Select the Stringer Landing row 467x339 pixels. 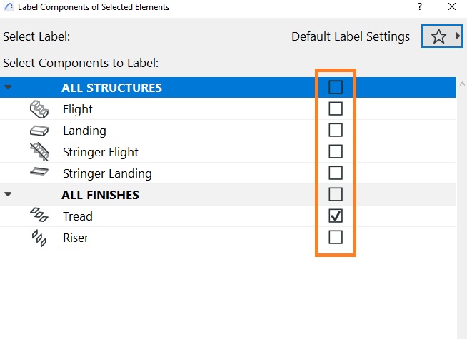click(228, 173)
